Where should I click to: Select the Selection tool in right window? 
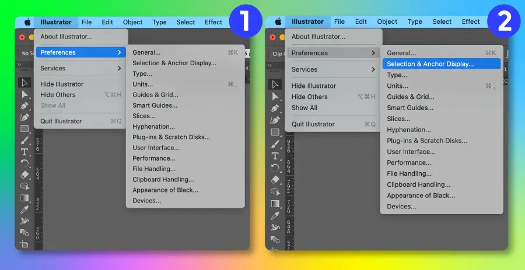[275, 84]
